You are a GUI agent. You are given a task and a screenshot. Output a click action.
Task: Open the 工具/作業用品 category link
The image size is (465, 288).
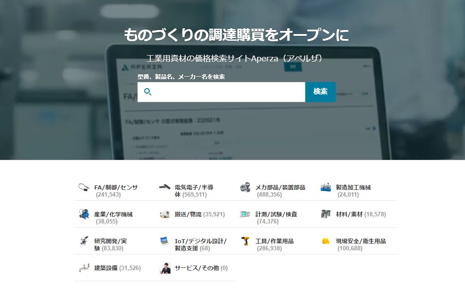274,241
